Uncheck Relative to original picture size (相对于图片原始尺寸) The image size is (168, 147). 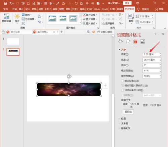tap(122, 86)
